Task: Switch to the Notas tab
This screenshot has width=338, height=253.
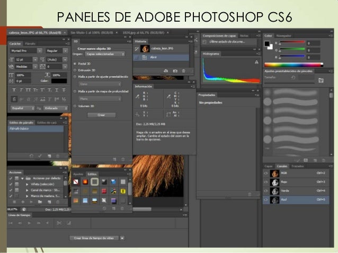Action: click(244, 36)
